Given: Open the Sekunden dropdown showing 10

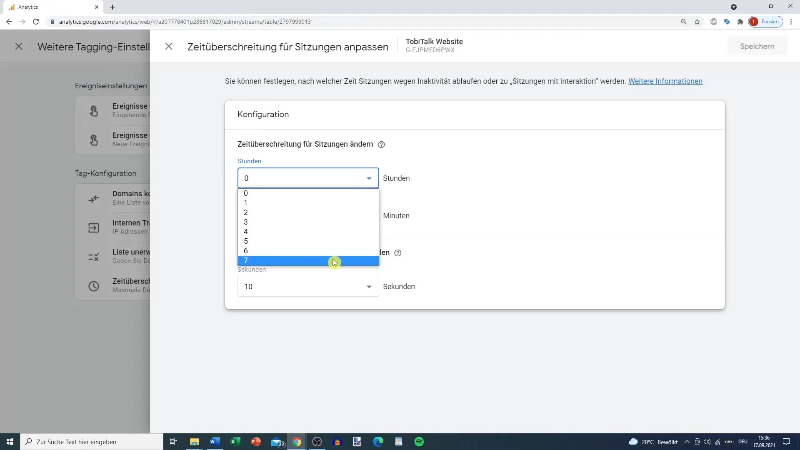Looking at the screenshot, I should pos(308,287).
